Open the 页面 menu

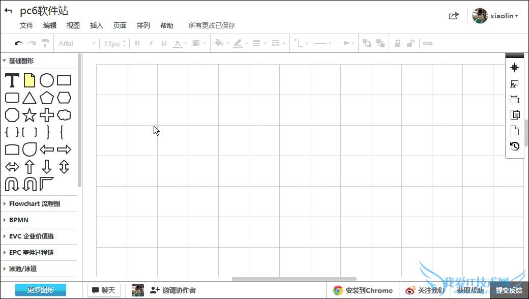120,25
